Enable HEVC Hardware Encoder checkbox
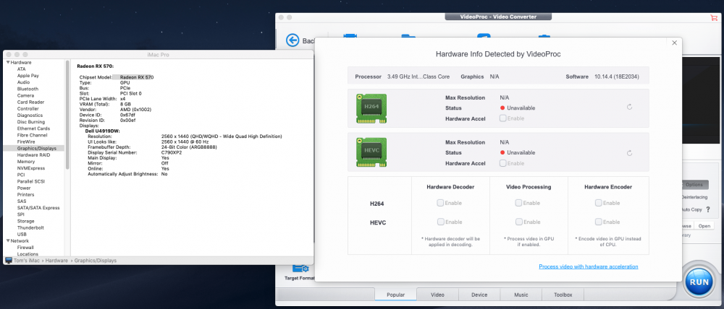This screenshot has height=309, width=724. pyautogui.click(x=599, y=222)
